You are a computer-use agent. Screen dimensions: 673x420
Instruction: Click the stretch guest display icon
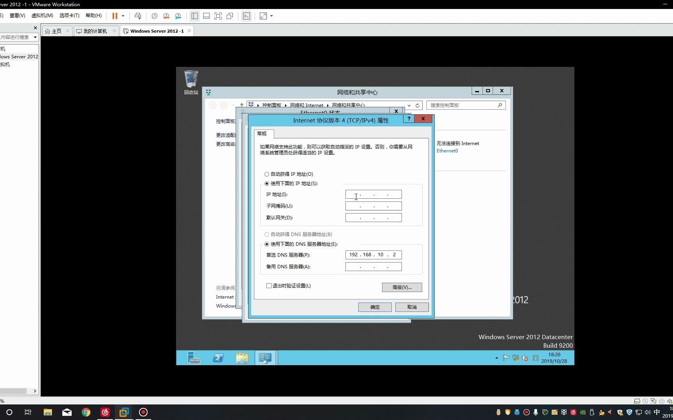click(263, 16)
